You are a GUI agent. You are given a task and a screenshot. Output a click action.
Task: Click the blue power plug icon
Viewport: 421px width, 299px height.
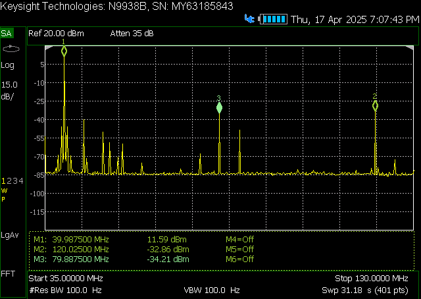click(249, 19)
